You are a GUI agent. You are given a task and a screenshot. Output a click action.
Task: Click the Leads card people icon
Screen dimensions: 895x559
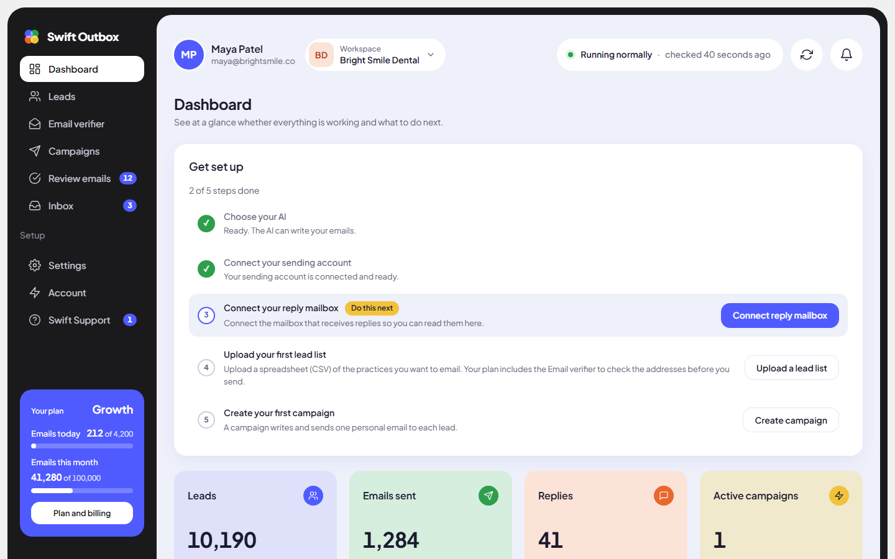[x=313, y=496]
